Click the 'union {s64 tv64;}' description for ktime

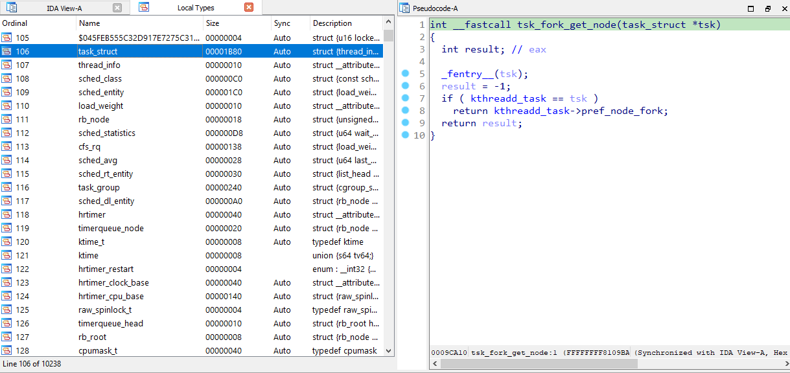[343, 255]
